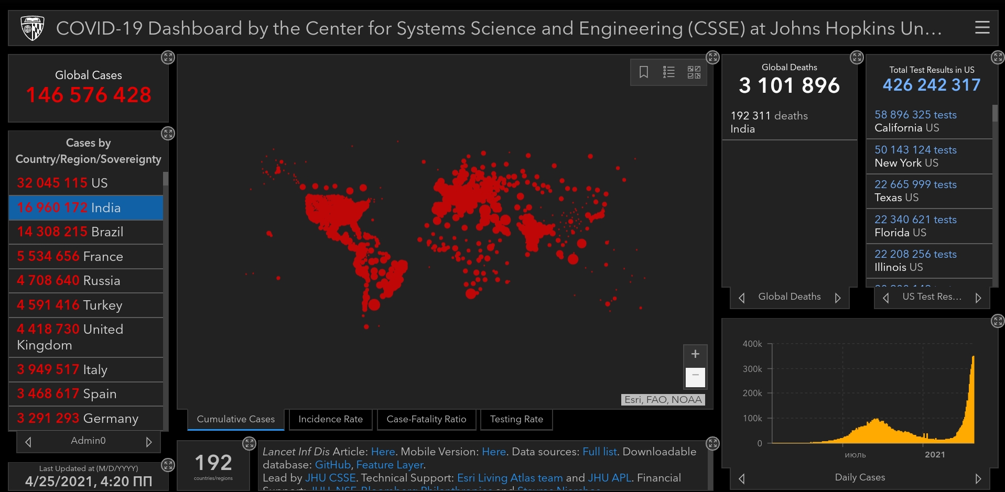Show next US Test Results view

coord(978,298)
